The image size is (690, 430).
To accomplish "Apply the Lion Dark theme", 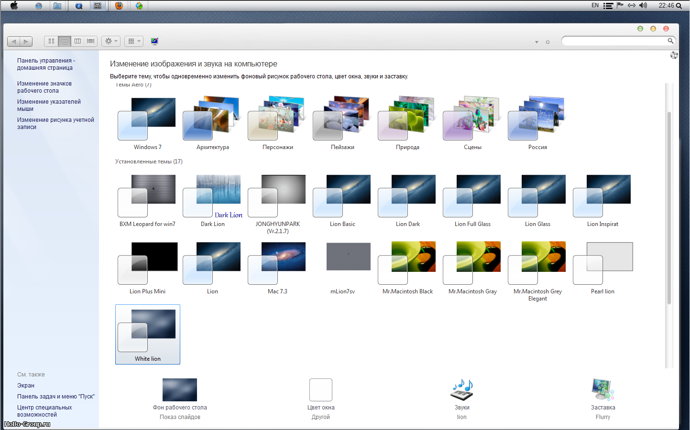I will tap(407, 201).
